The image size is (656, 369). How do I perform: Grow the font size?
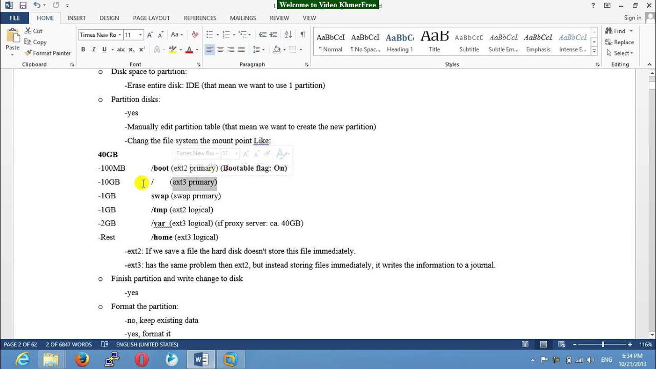150,35
